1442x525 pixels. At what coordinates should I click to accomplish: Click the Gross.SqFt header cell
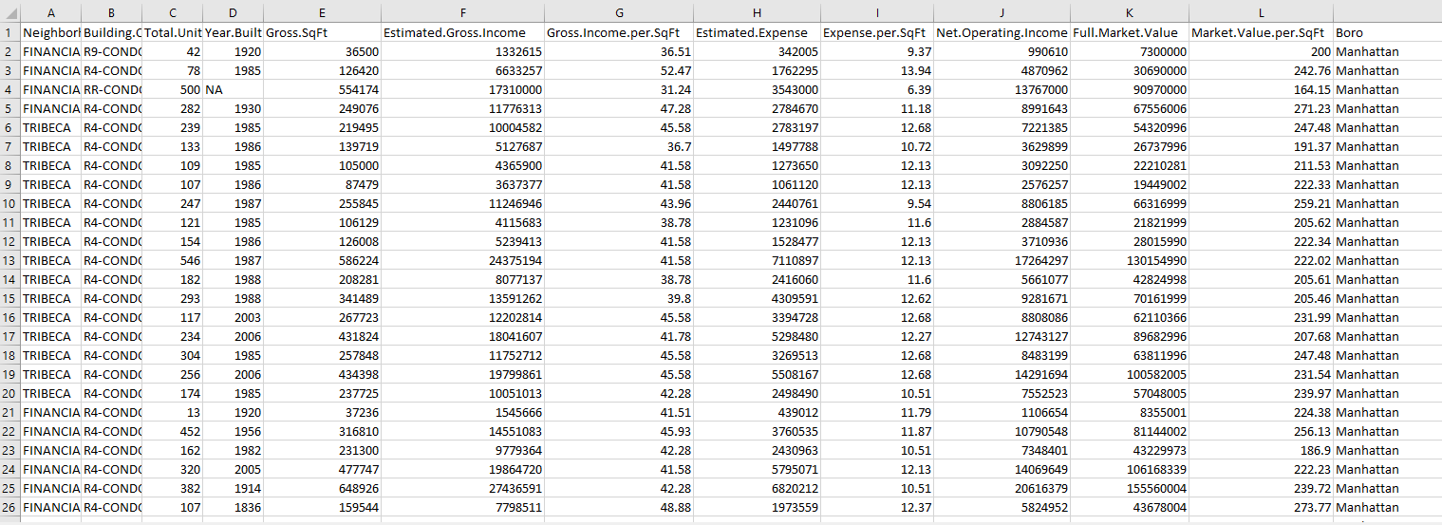click(x=322, y=32)
